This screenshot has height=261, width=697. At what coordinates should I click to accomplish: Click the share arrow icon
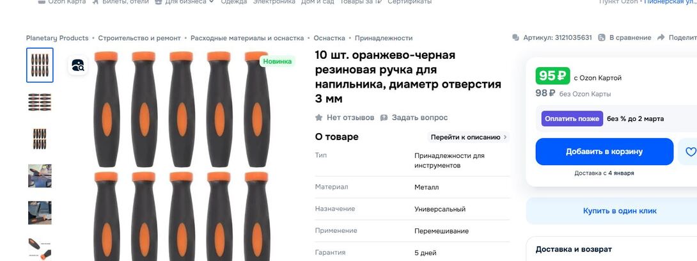coord(661,38)
